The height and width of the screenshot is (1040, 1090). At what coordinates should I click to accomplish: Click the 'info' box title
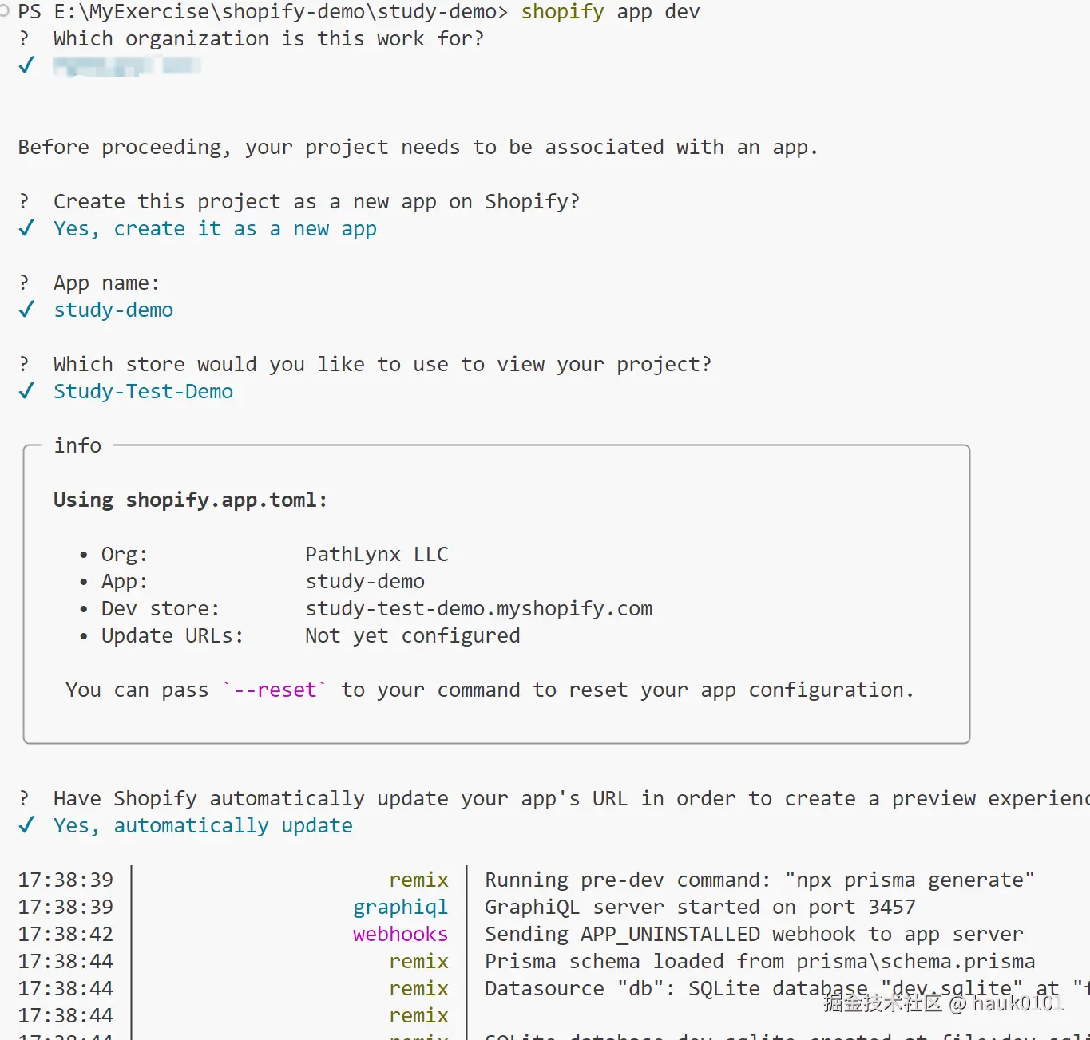point(77,445)
